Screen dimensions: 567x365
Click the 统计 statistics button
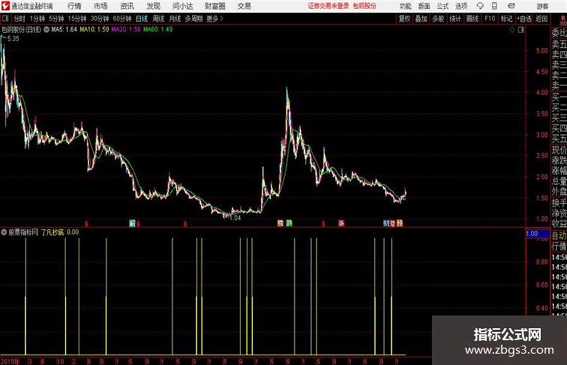(x=455, y=19)
